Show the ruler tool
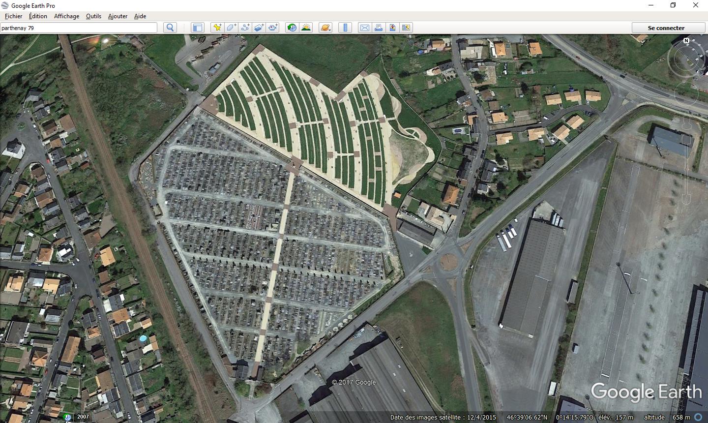This screenshot has width=708, height=423. tap(345, 28)
